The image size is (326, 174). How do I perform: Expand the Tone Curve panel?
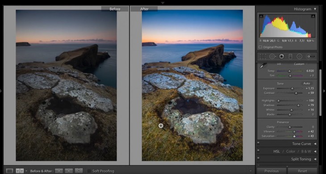(315, 144)
